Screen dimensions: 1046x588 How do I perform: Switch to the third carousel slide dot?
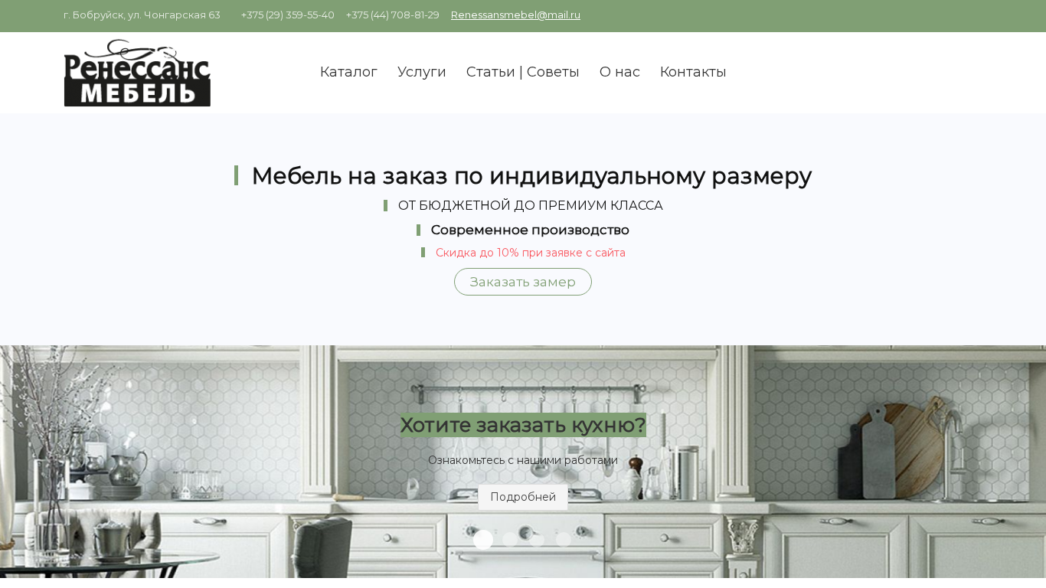pyautogui.click(x=537, y=539)
